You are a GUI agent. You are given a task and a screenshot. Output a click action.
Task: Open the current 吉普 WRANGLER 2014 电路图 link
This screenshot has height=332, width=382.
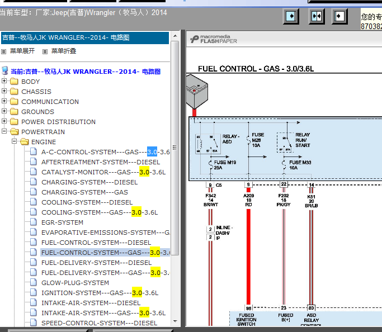[86, 72]
